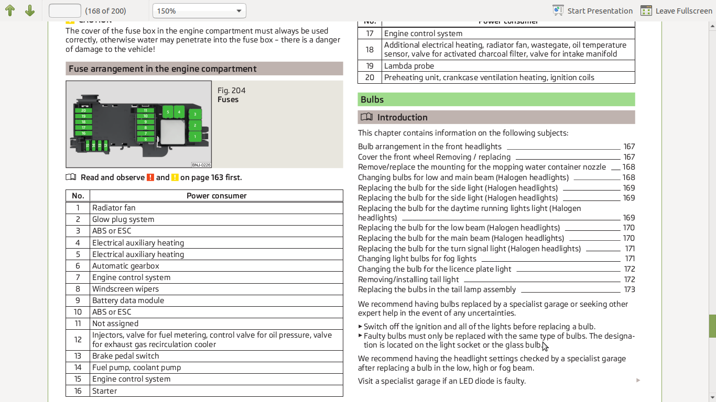This screenshot has width=716, height=402.
Task: Click the book icon beside Introduction heading
Action: point(366,117)
